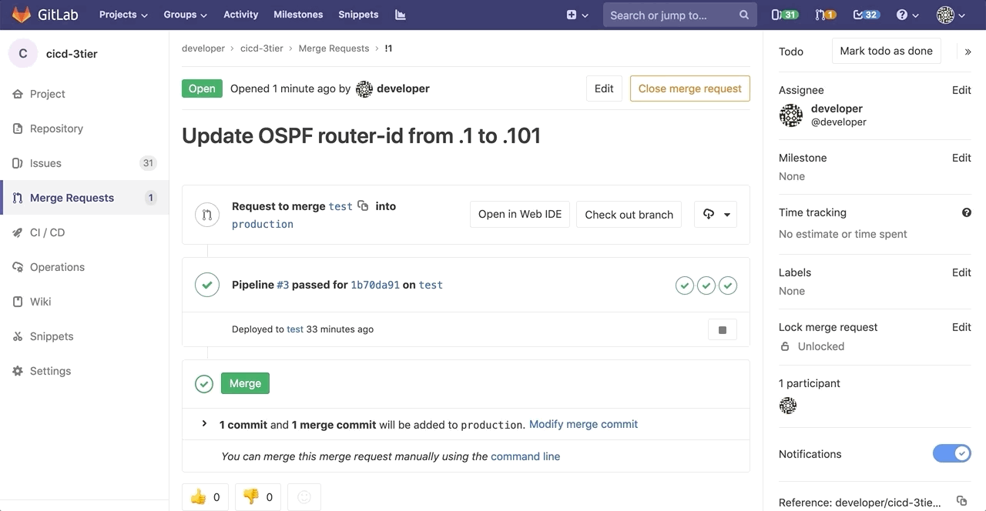The width and height of the screenshot is (986, 511).
Task: Open the add reaction emoji picker
Action: click(304, 497)
